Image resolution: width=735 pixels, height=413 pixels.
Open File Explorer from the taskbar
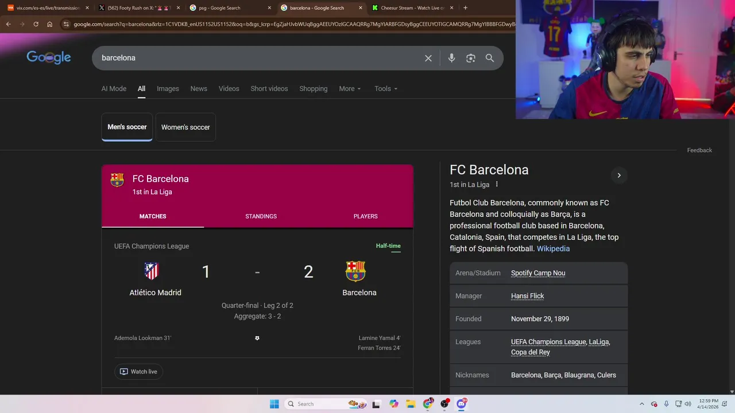[x=411, y=404]
